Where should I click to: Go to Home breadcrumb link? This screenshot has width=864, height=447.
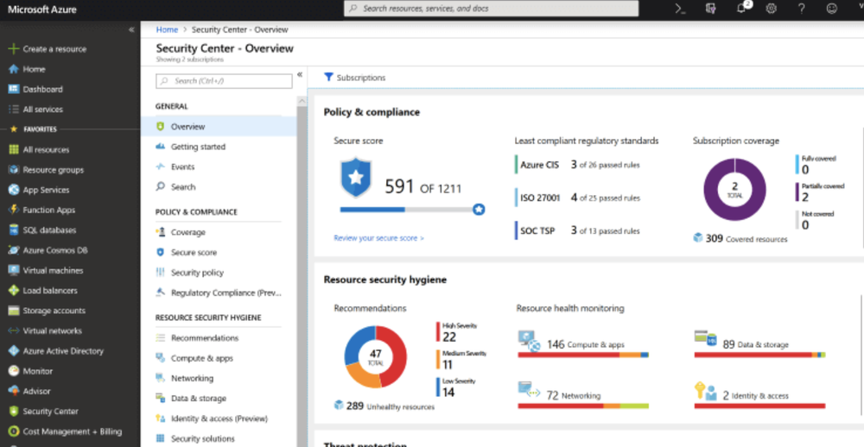[x=167, y=29]
